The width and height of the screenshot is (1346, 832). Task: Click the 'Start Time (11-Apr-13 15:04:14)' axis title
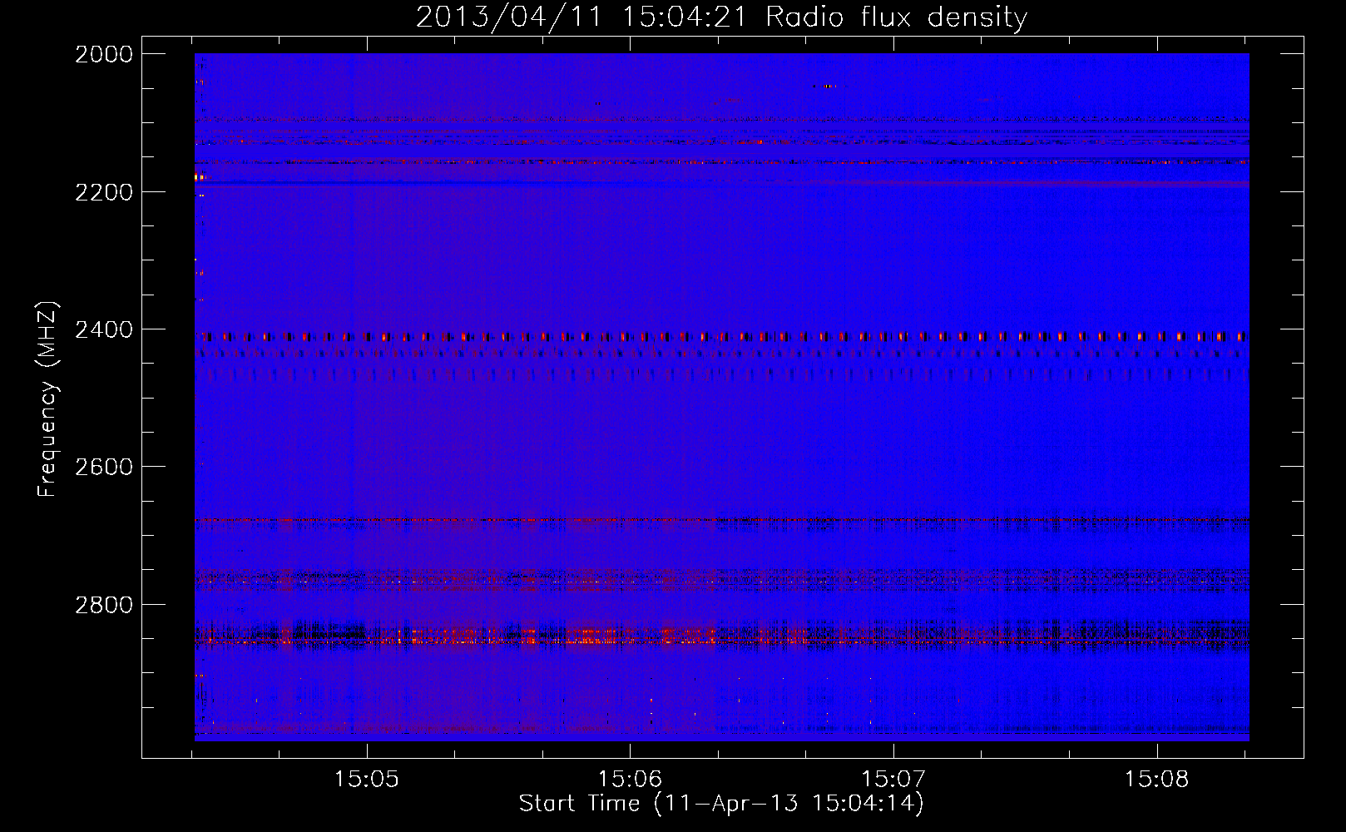pos(721,804)
